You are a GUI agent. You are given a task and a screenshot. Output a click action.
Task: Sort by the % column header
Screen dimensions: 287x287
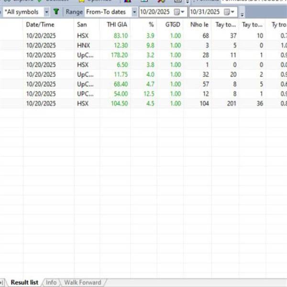point(151,24)
